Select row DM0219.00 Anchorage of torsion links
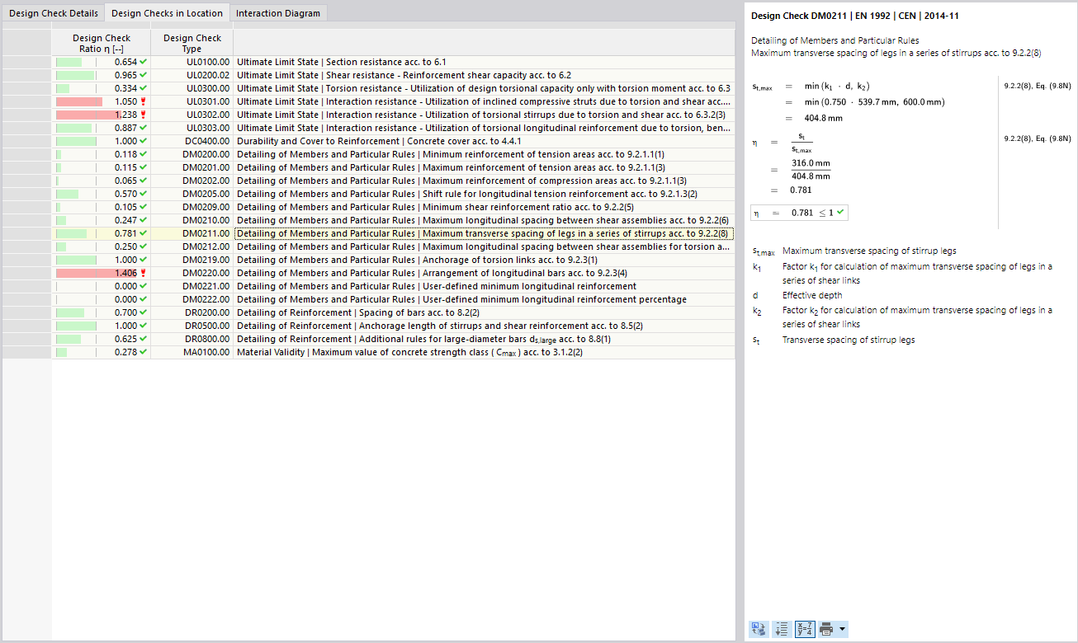The height and width of the screenshot is (643, 1078). (393, 260)
